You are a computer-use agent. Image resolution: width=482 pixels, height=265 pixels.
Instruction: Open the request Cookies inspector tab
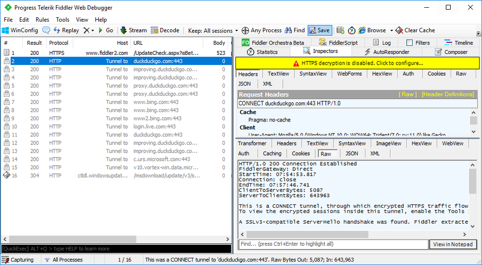[x=437, y=74]
